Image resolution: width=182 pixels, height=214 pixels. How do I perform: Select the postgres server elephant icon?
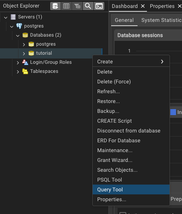click(x=19, y=26)
